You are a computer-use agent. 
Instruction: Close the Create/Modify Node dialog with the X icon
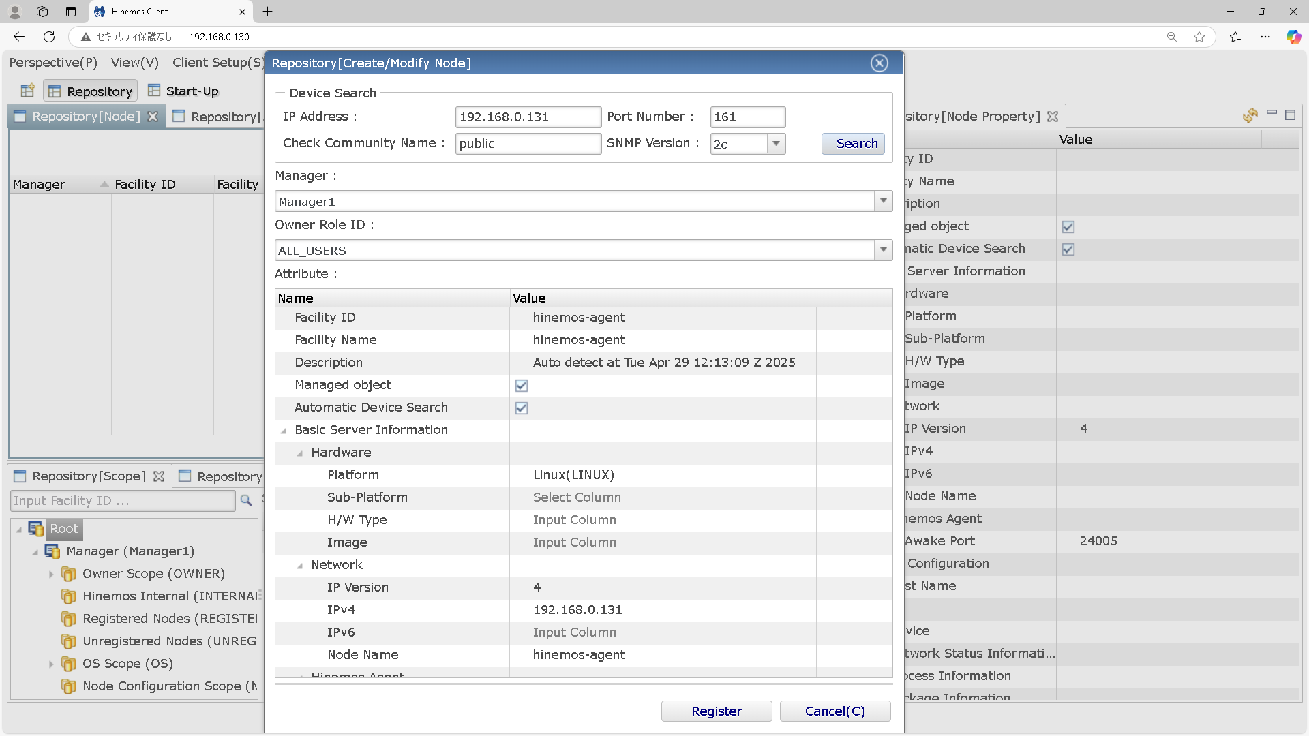(879, 63)
